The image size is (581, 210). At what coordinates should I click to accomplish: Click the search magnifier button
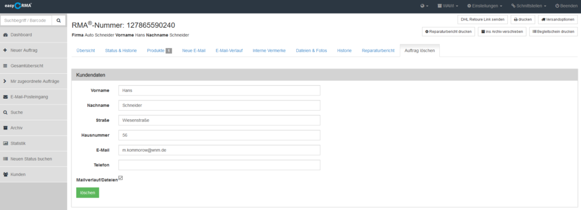[58, 21]
